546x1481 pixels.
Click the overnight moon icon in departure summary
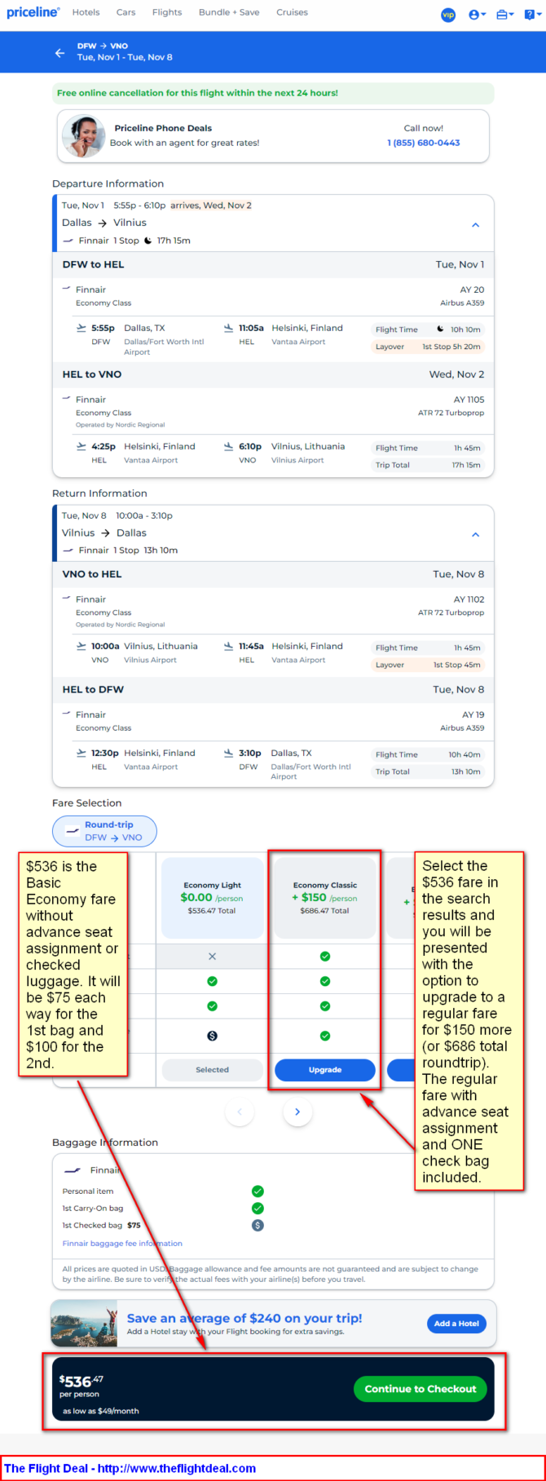coord(148,241)
